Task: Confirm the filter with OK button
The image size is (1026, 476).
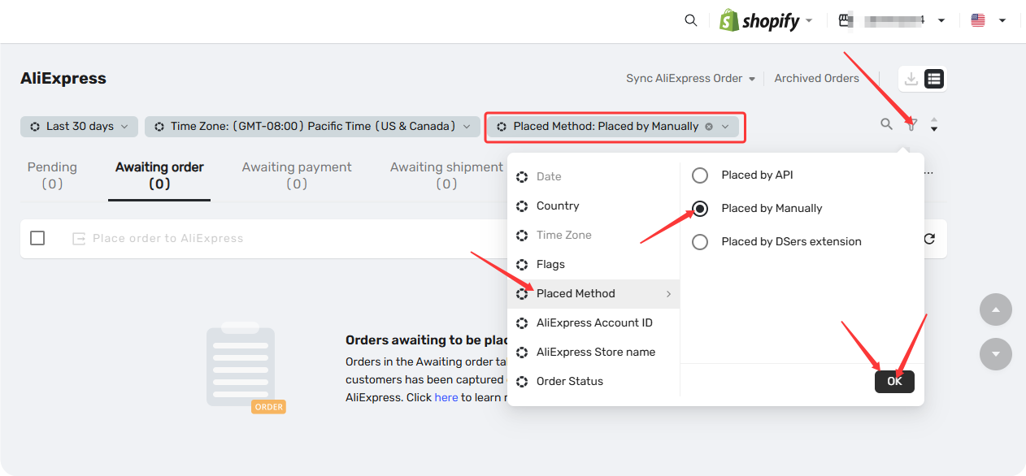Action: pyautogui.click(x=894, y=382)
